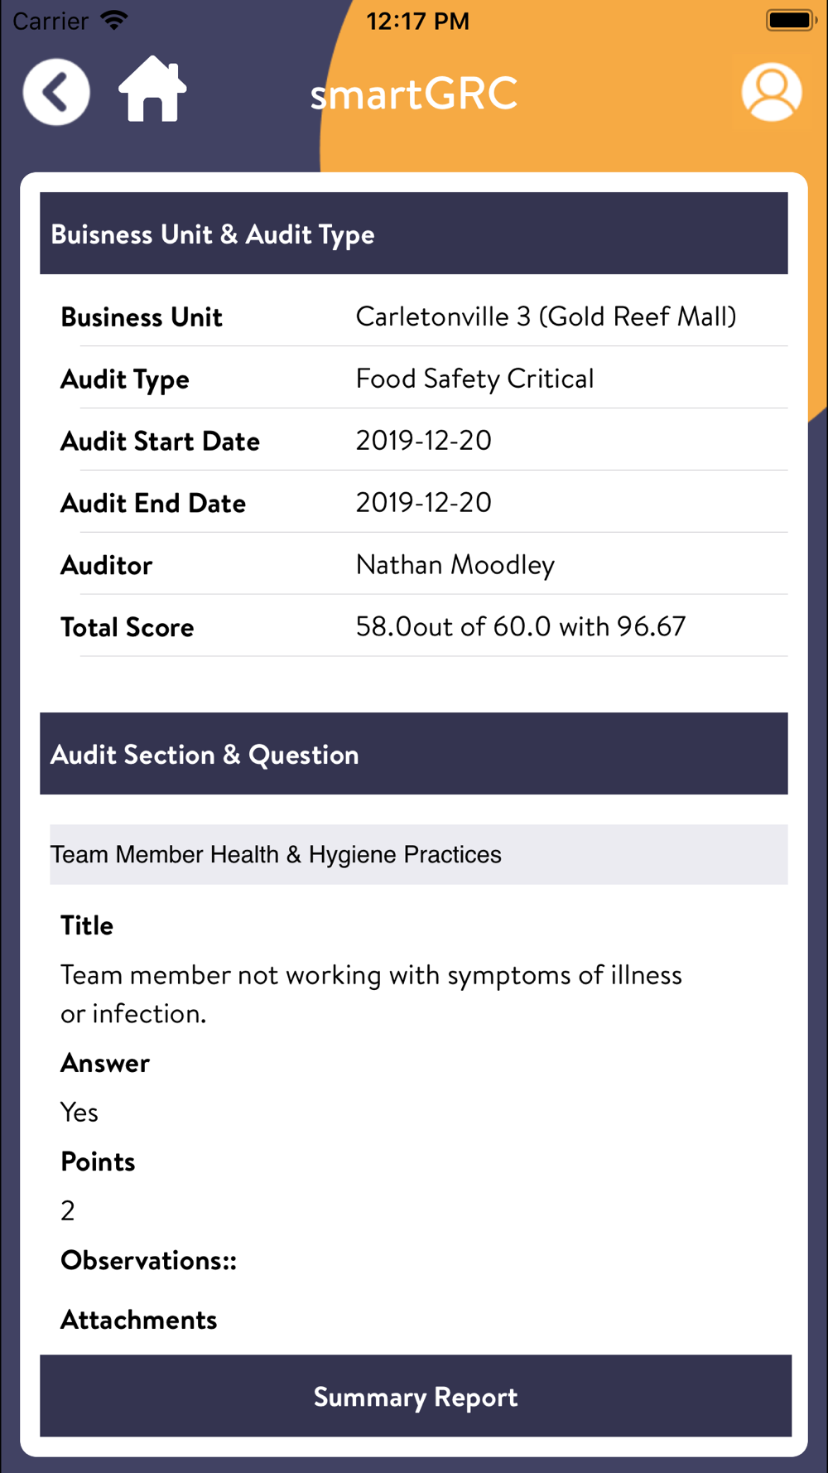The height and width of the screenshot is (1473, 828).
Task: Tap the battery status icon
Action: click(791, 20)
